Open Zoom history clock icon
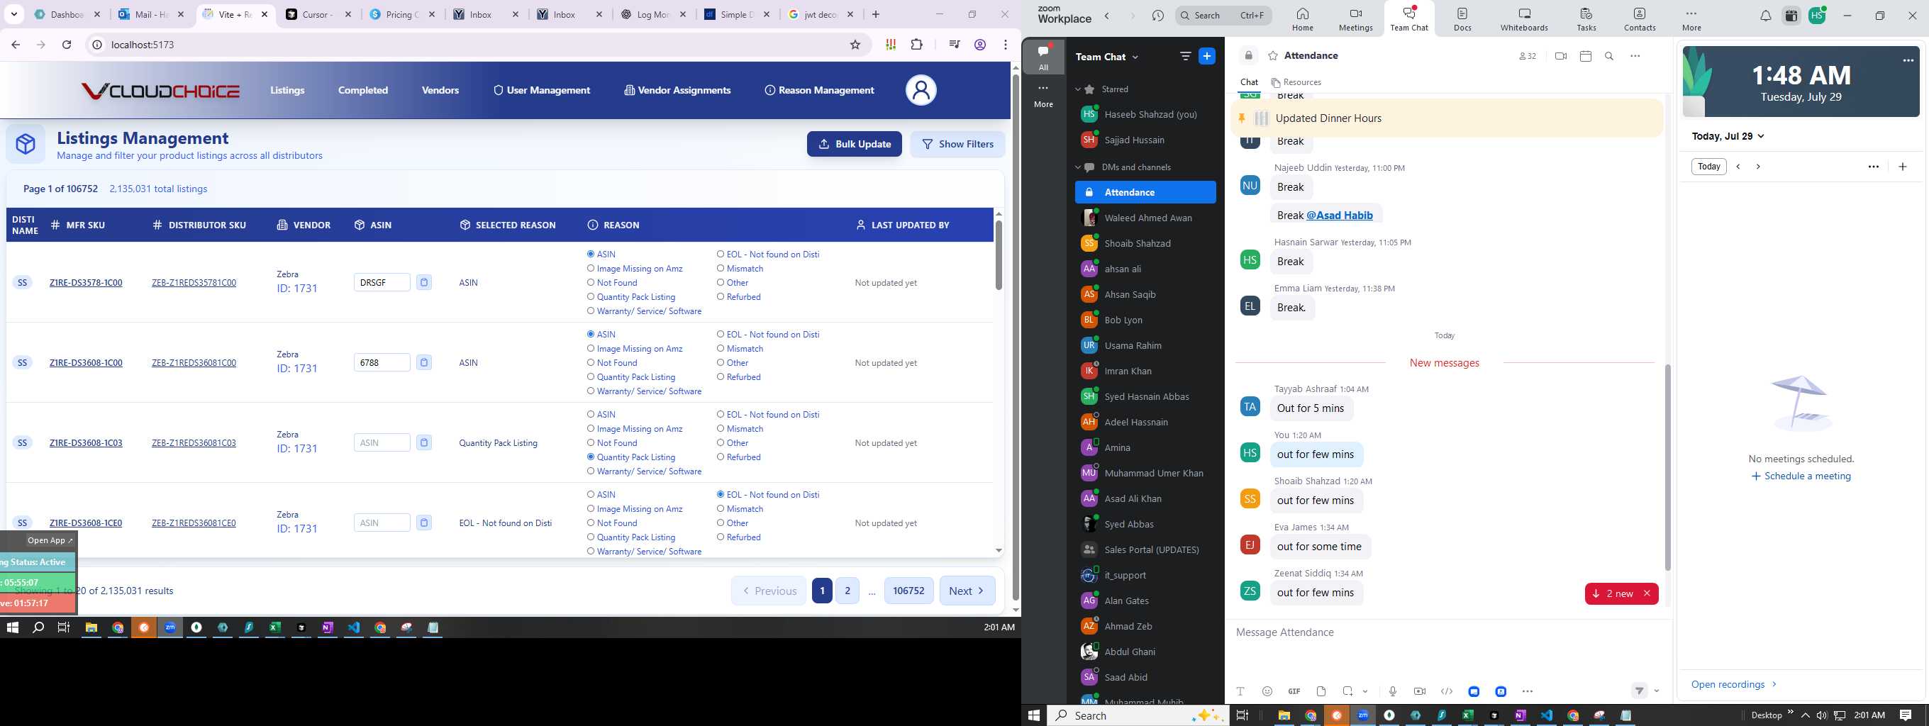Image resolution: width=1929 pixels, height=726 pixels. (x=1157, y=15)
